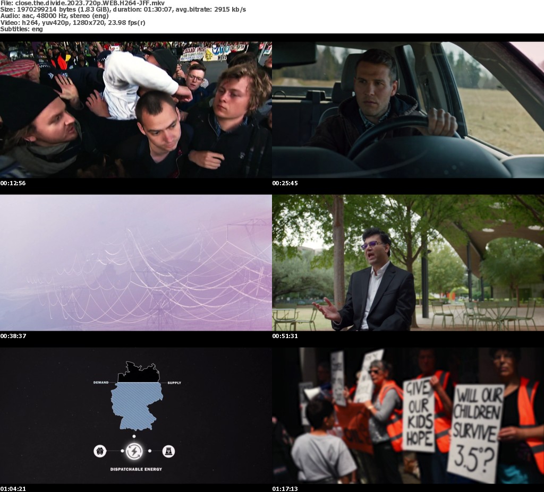Click the DISPATCHABLE ENERGY caption
Viewport: 544px width, 492px height.
[136, 469]
